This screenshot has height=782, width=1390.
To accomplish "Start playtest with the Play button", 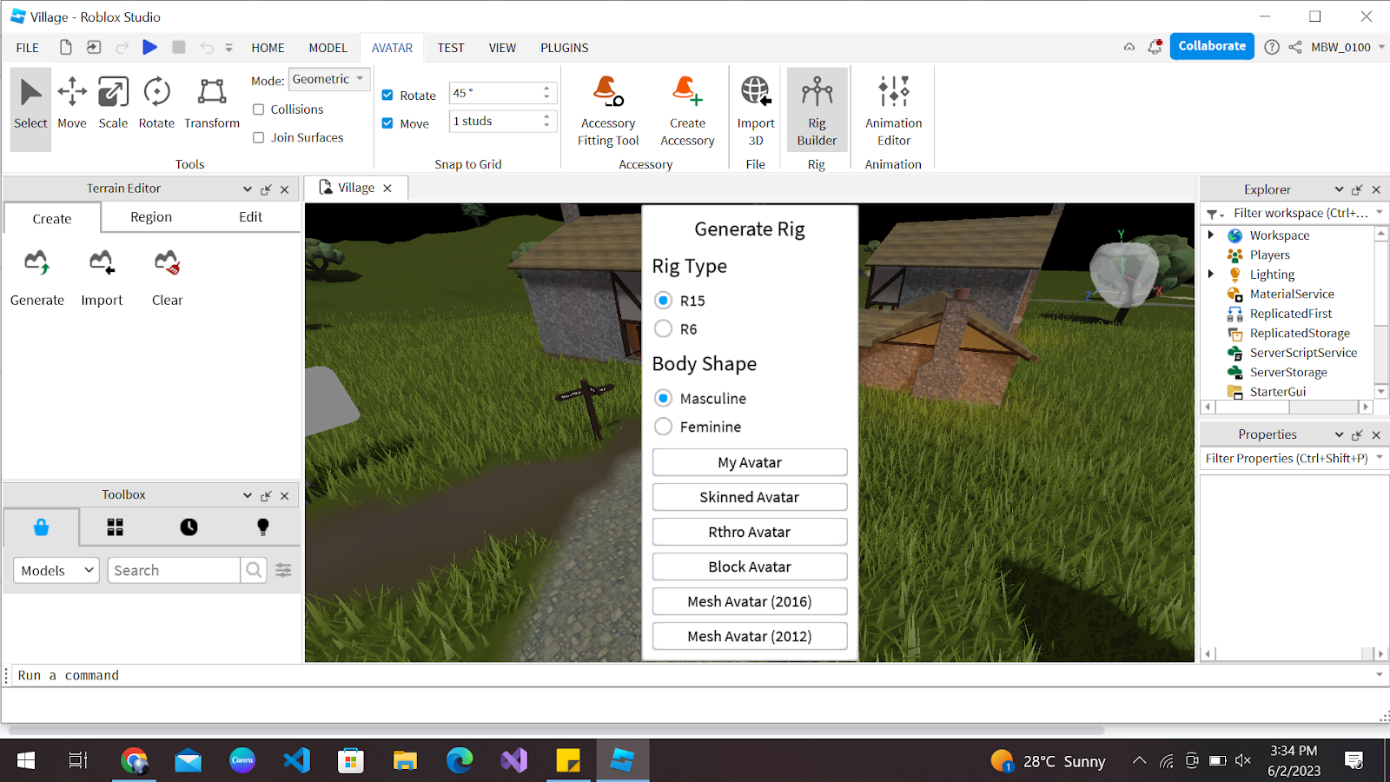I will [150, 47].
